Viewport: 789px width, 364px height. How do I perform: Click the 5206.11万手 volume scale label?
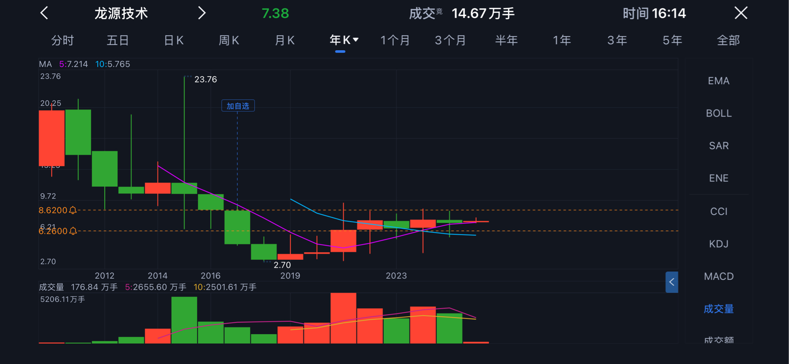pos(63,299)
